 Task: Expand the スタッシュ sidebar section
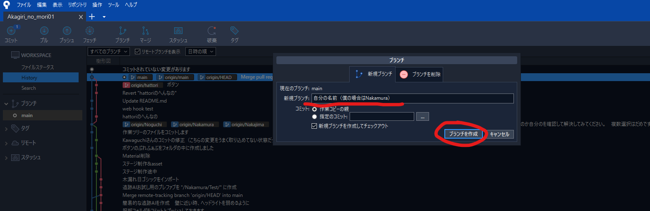point(6,158)
